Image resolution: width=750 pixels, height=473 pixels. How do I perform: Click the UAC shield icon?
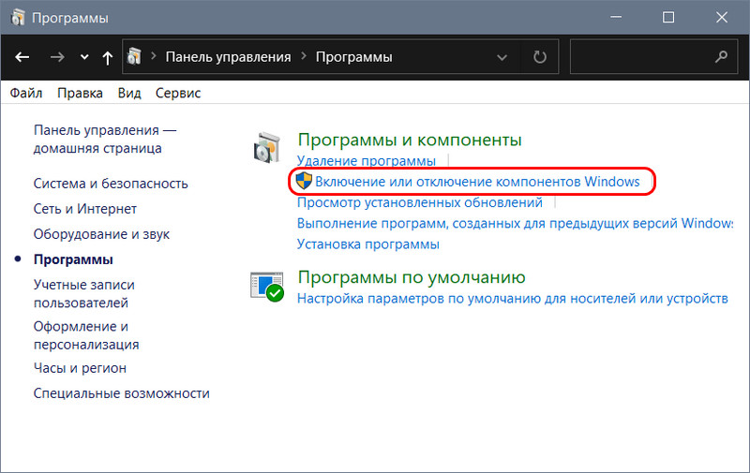(x=304, y=181)
